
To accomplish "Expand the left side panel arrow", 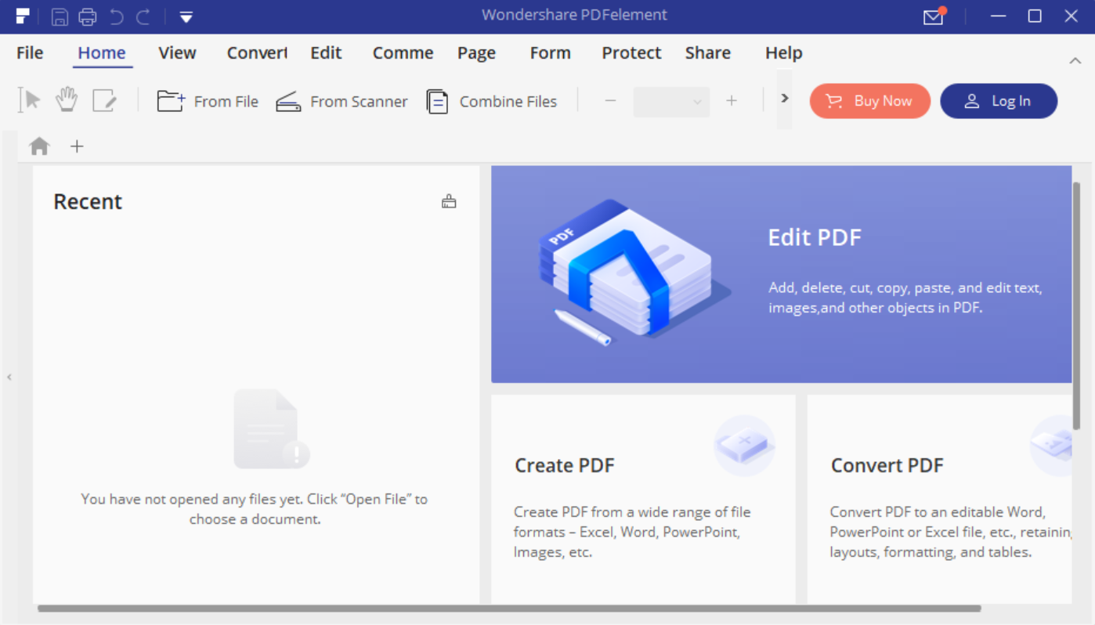I will point(9,377).
